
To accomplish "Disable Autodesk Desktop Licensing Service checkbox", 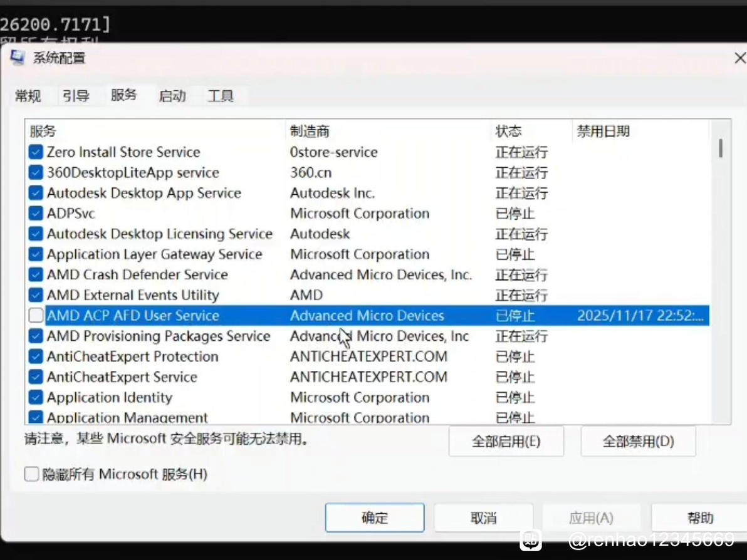I will click(x=36, y=234).
